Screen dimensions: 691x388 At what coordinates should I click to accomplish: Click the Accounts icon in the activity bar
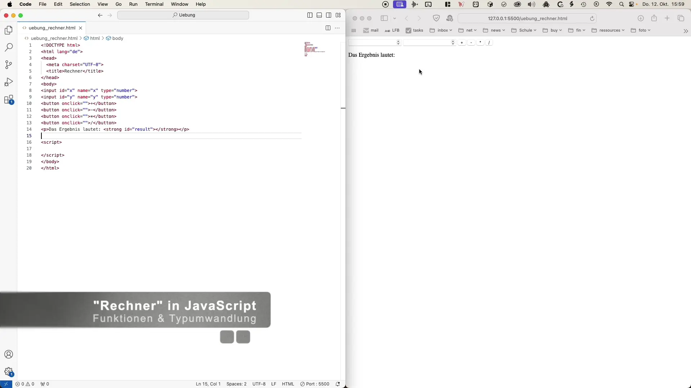click(x=9, y=355)
